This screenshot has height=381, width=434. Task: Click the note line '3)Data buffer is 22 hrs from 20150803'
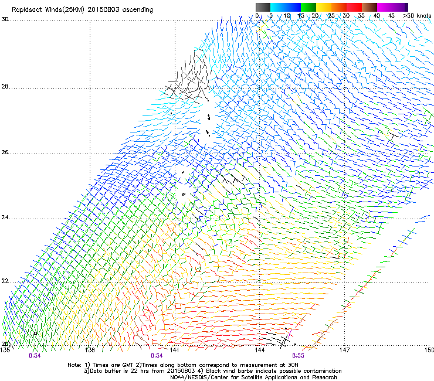point(212,371)
